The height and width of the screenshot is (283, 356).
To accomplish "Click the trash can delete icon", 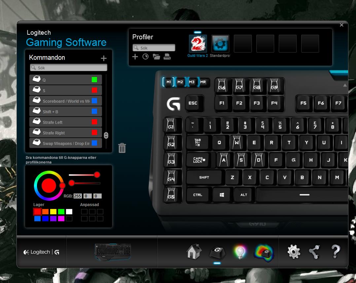I will pos(122,148).
